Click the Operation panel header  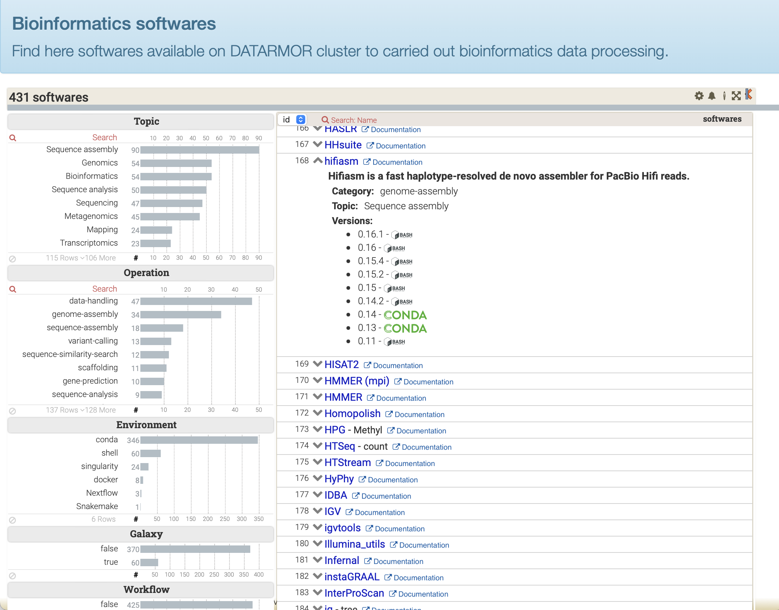click(141, 273)
